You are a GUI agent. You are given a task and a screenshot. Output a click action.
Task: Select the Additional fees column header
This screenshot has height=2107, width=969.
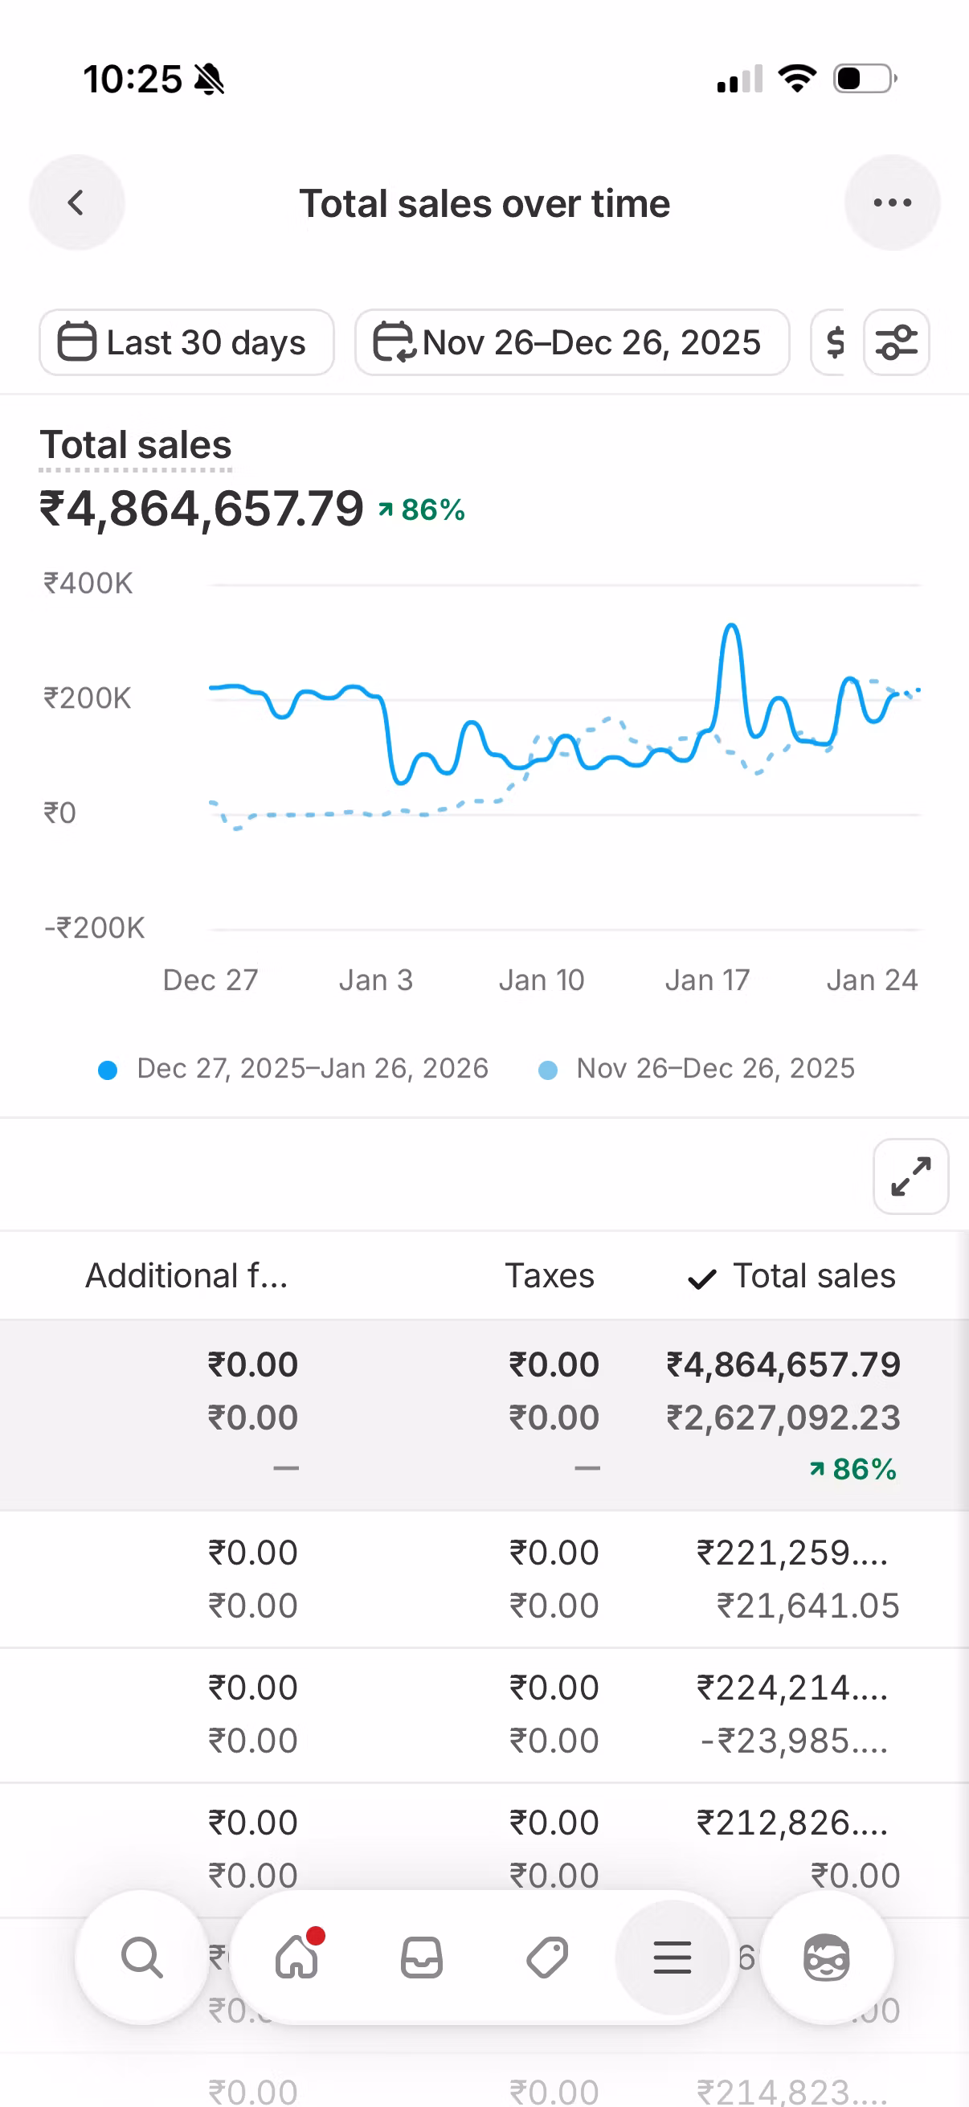[187, 1276]
